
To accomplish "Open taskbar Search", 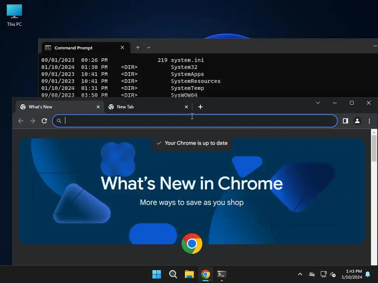I will click(173, 274).
